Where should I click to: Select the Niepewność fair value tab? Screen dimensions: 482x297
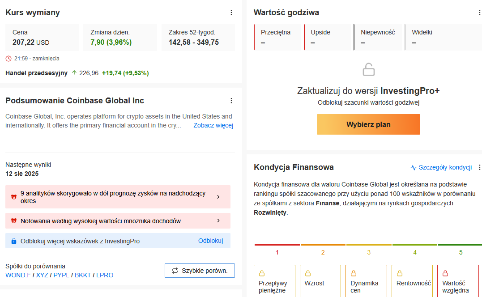378,37
